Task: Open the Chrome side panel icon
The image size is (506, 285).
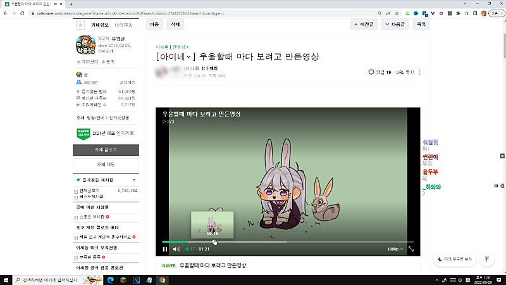Action: [x=475, y=13]
